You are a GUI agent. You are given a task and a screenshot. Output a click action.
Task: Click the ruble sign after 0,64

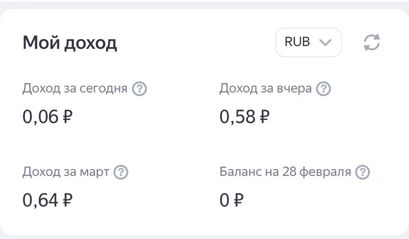coord(67,201)
